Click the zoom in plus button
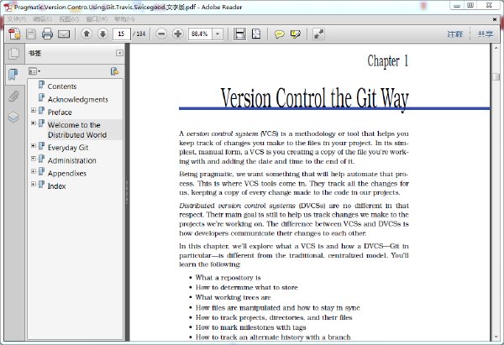The width and height of the screenshot is (504, 345). tap(178, 34)
